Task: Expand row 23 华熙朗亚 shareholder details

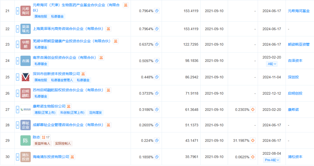Action: point(17,44)
